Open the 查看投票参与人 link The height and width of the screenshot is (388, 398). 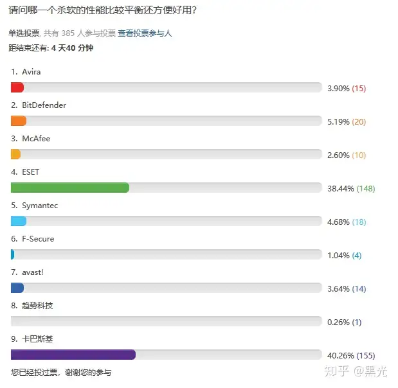[145, 33]
